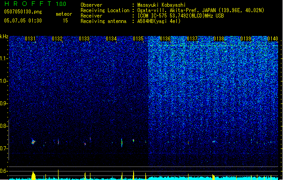Click the HROFFT 1.00 program title
283x180 pixels.
36,4
